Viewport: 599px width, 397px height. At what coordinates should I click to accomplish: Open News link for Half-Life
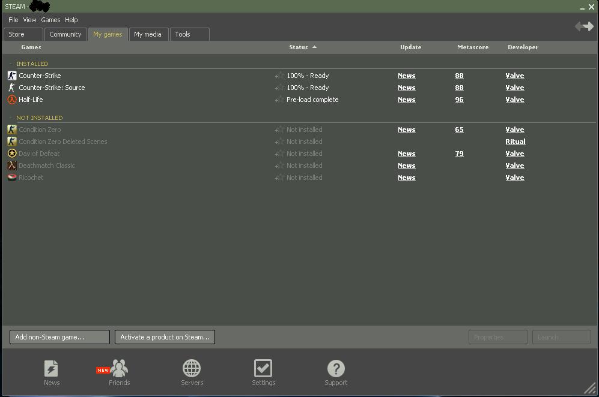click(x=407, y=100)
